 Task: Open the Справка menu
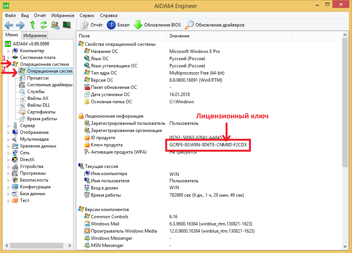point(109,16)
